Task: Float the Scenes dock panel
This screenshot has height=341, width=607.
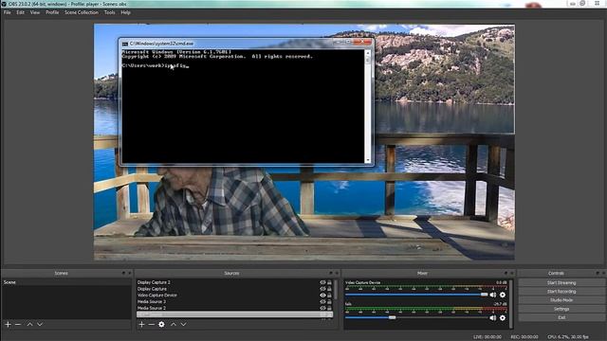Action: (x=123, y=273)
